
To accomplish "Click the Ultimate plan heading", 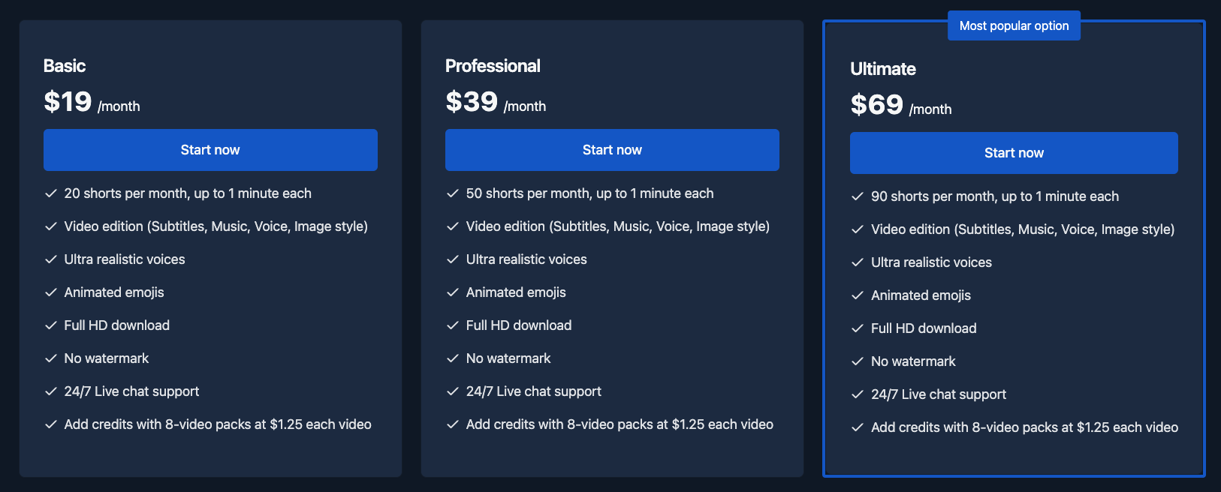I will pos(883,68).
